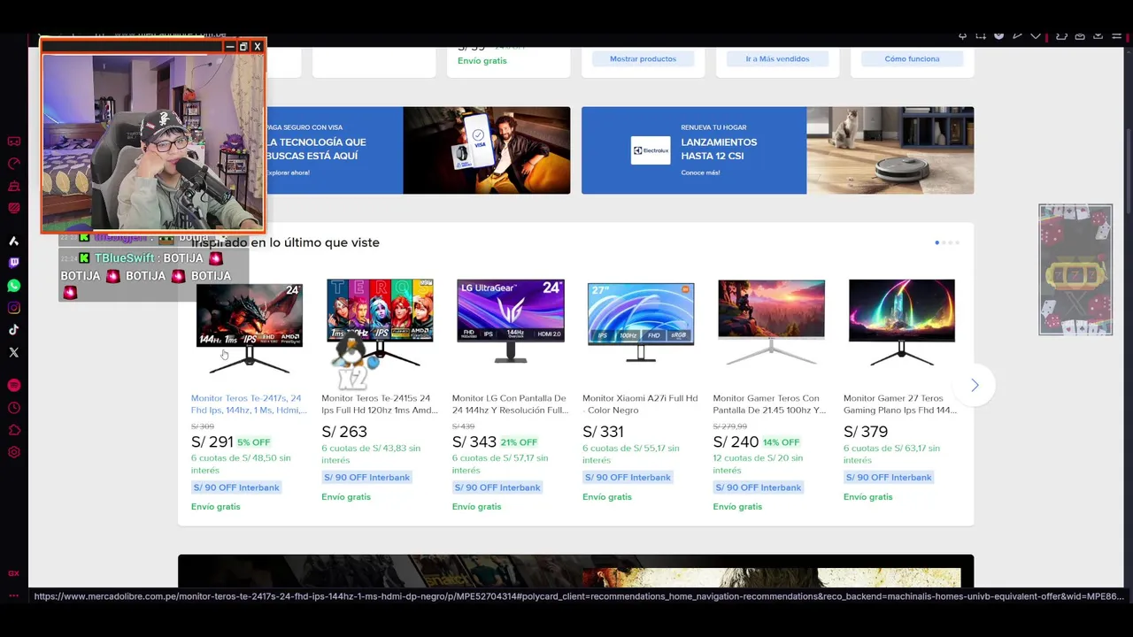Click 'TBlueSwift' username in chat overlay
The image size is (1133, 637).
127,258
